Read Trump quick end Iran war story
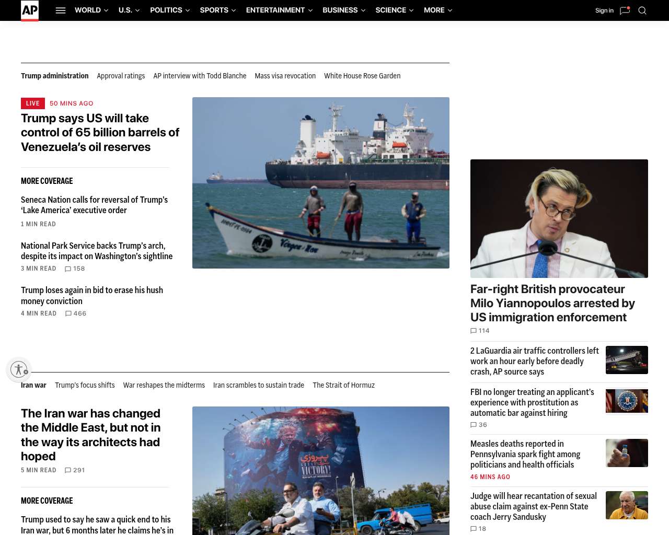This screenshot has height=535, width=669. (x=97, y=525)
